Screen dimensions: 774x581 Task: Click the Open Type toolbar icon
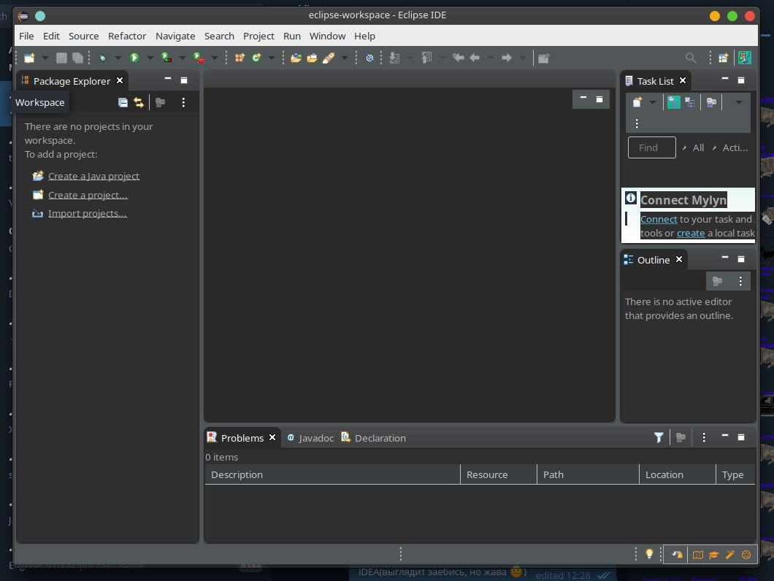pyautogui.click(x=296, y=58)
